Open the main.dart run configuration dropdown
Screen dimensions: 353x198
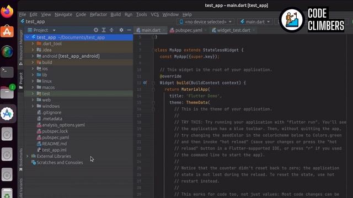pyautogui.click(x=255, y=22)
